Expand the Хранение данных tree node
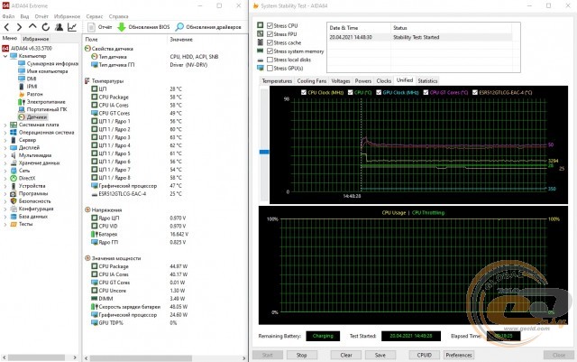The width and height of the screenshot is (577, 362). point(5,162)
